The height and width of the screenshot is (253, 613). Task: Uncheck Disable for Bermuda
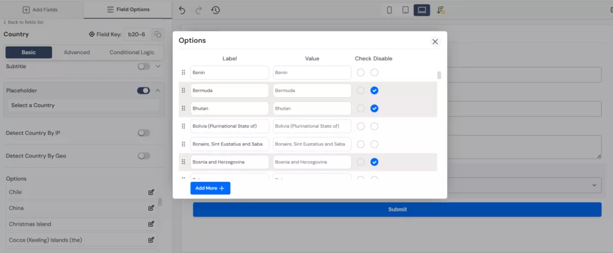tap(374, 91)
